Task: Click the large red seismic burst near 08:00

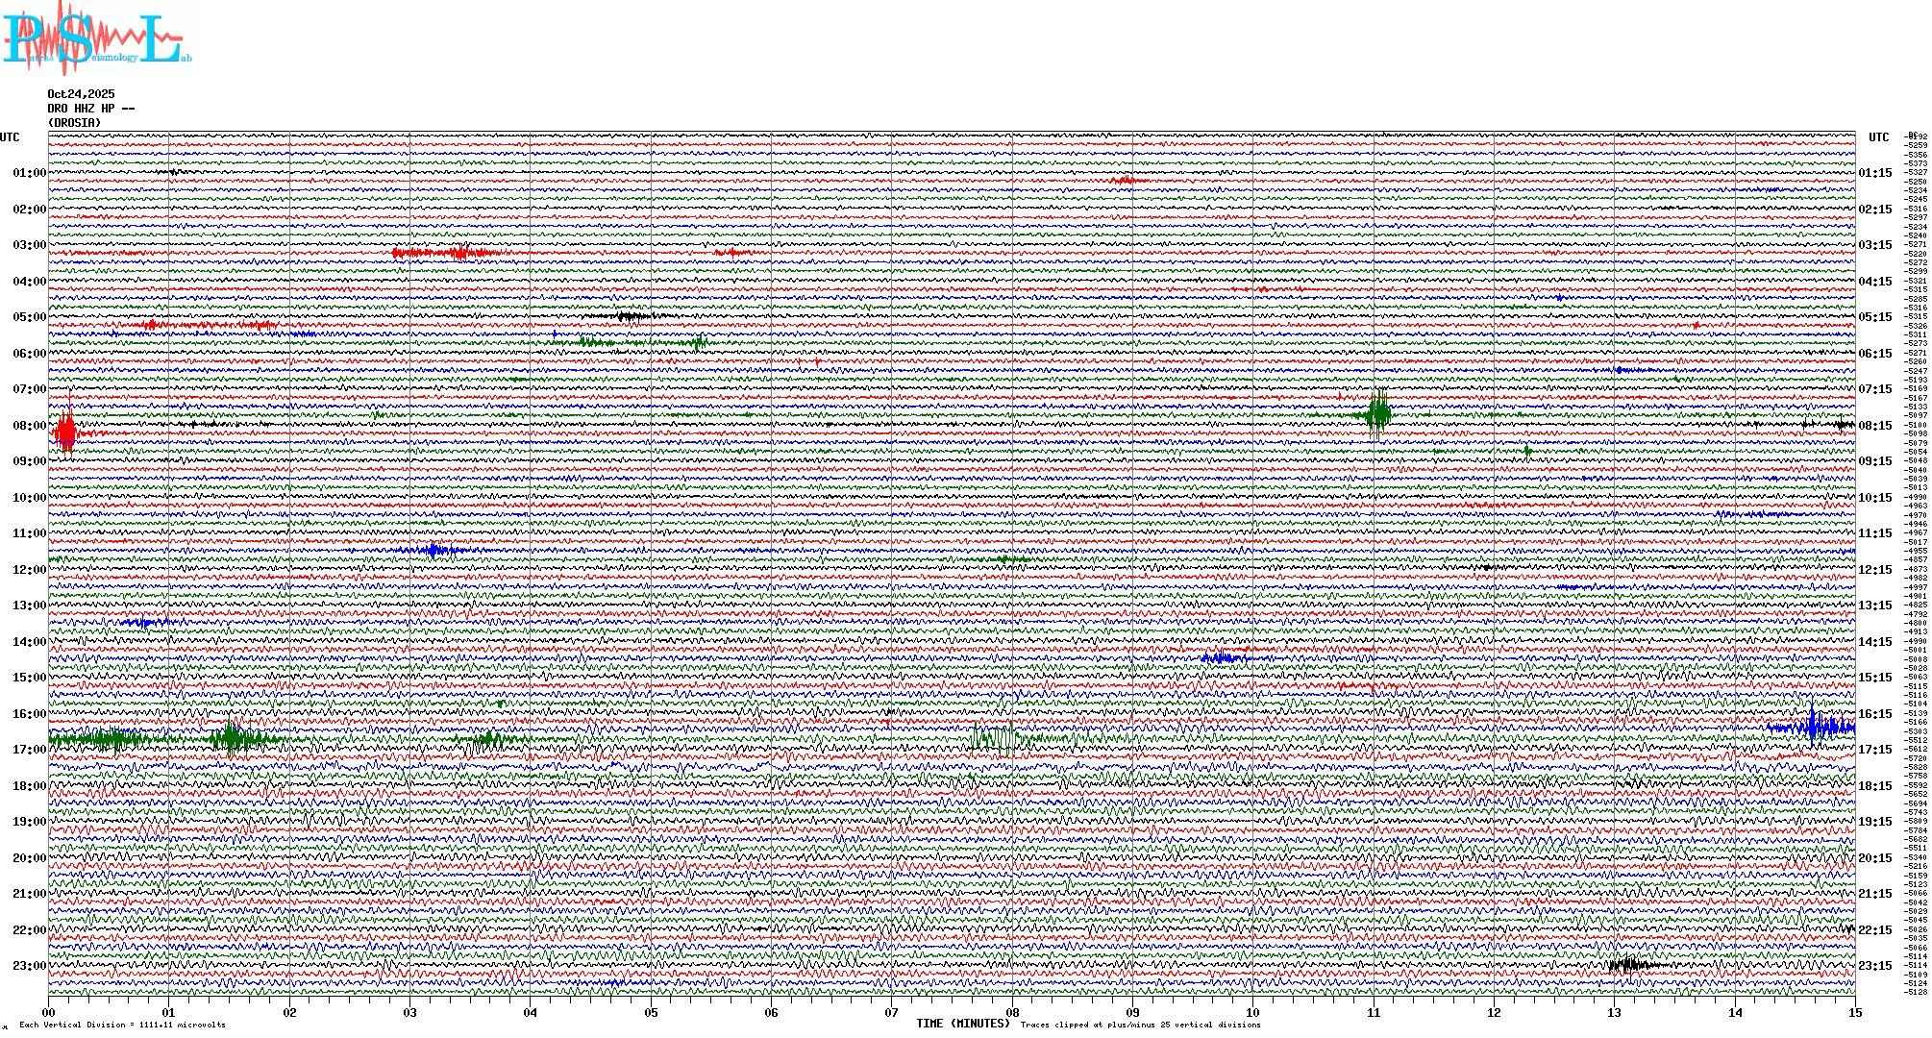Action: (65, 432)
